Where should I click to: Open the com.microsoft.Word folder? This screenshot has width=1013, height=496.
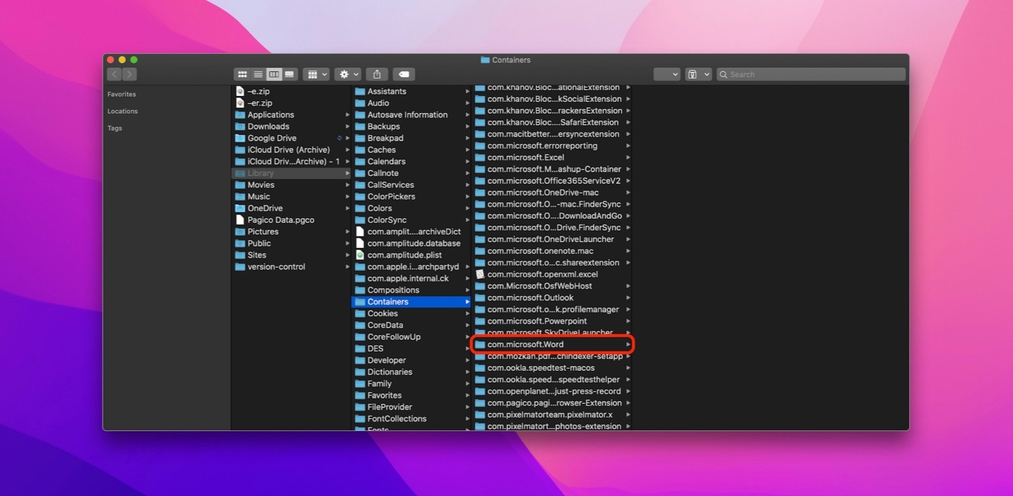tap(525, 345)
